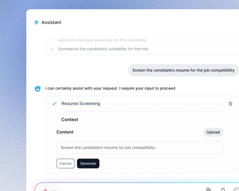Click the Generate button

click(x=88, y=164)
